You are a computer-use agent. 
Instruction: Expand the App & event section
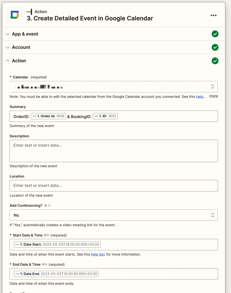click(x=25, y=34)
